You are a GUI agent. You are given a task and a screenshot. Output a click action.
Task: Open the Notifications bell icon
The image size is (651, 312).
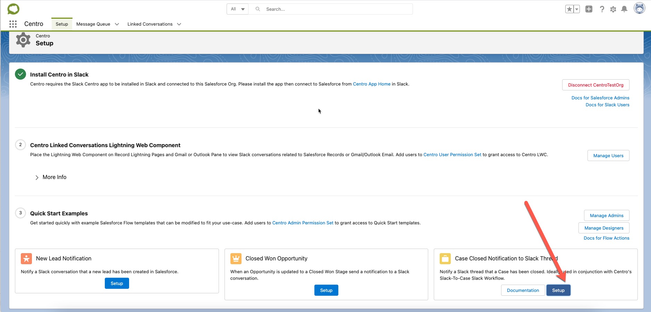pos(624,9)
